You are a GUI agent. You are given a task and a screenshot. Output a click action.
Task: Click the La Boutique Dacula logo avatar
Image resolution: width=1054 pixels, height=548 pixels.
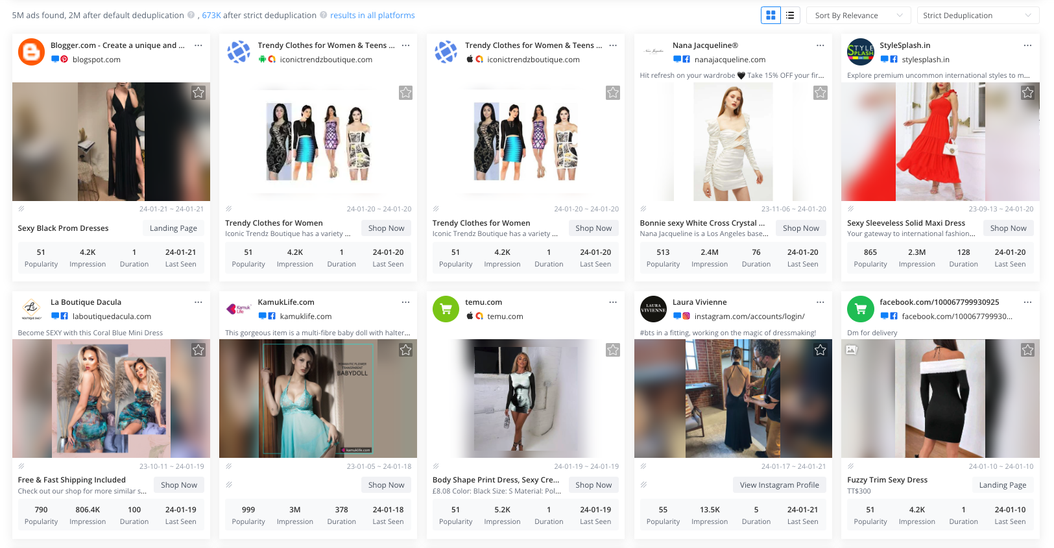(x=31, y=309)
